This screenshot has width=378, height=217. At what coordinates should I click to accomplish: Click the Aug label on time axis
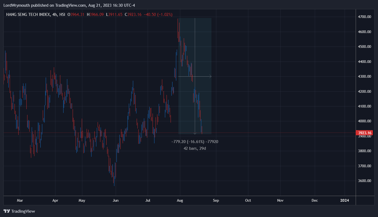(x=180, y=201)
